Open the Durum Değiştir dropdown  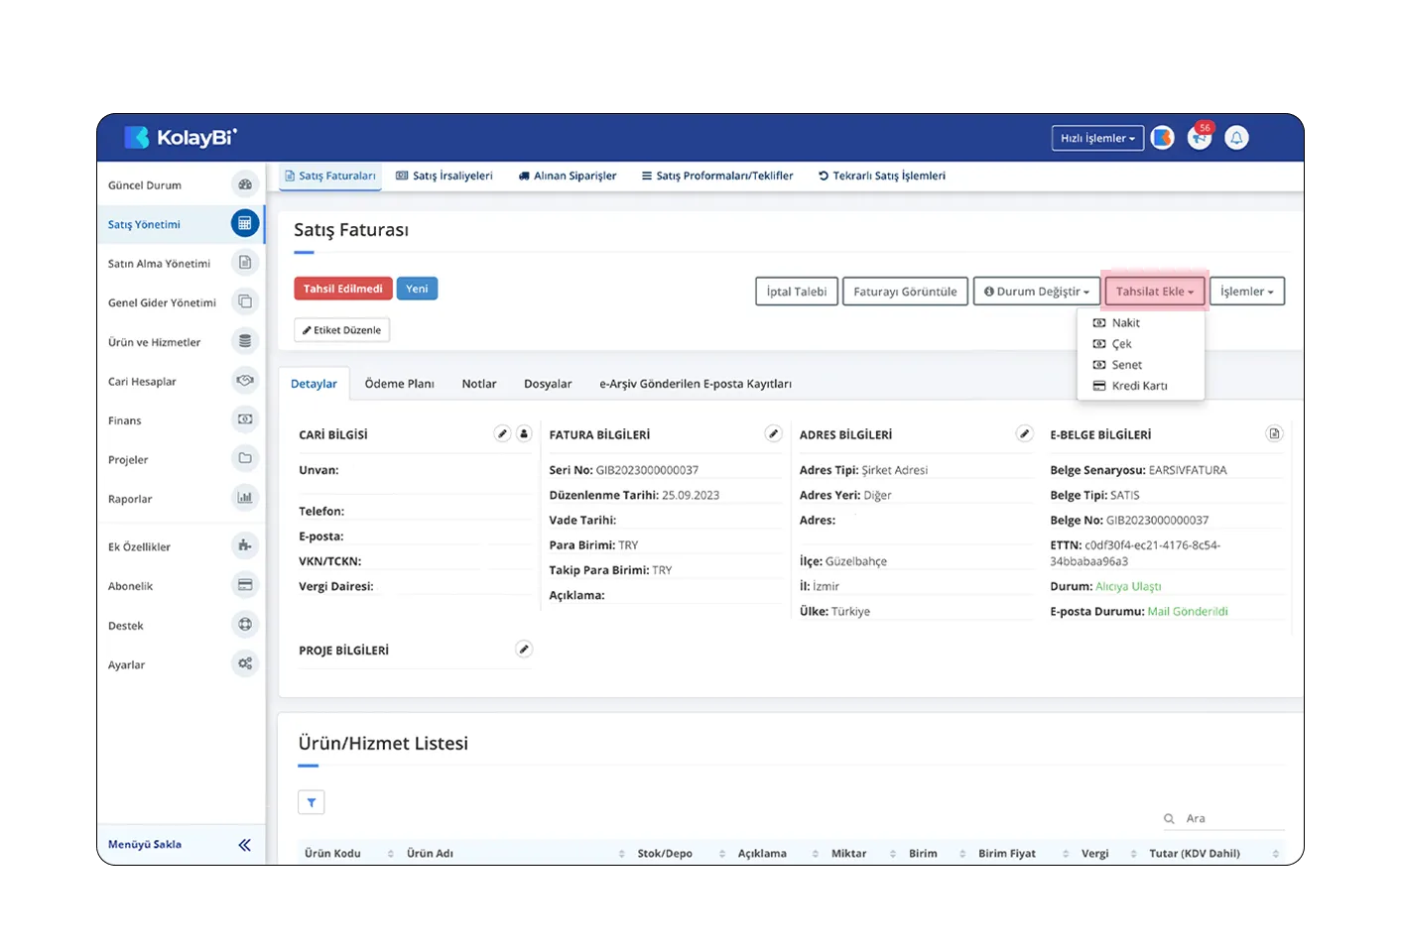coord(1037,292)
